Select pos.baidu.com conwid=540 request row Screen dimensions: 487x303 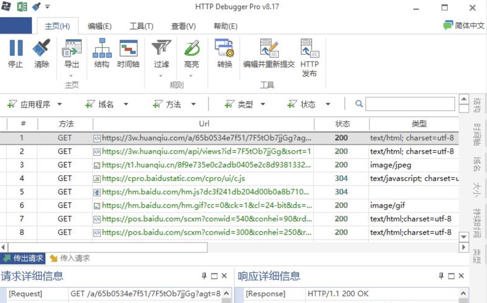(x=229, y=219)
